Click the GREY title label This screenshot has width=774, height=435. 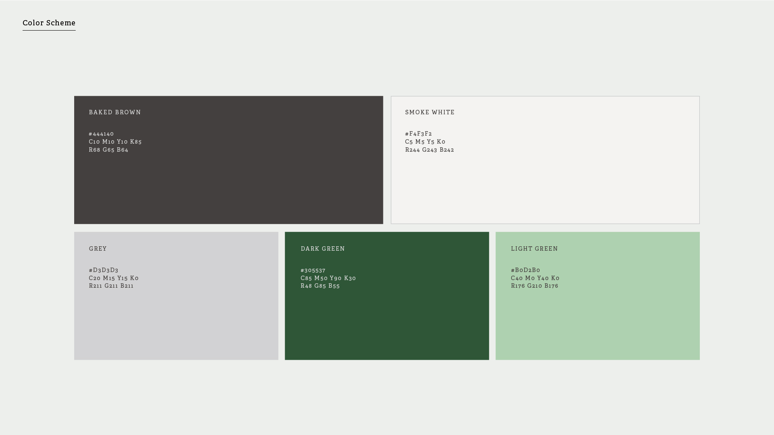(98, 249)
